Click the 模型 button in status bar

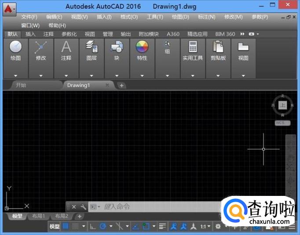pyautogui.click(x=55, y=226)
